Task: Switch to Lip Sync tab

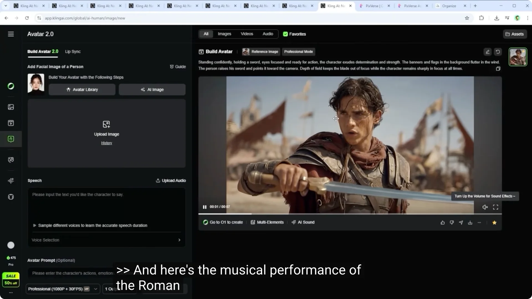Action: coord(73,51)
